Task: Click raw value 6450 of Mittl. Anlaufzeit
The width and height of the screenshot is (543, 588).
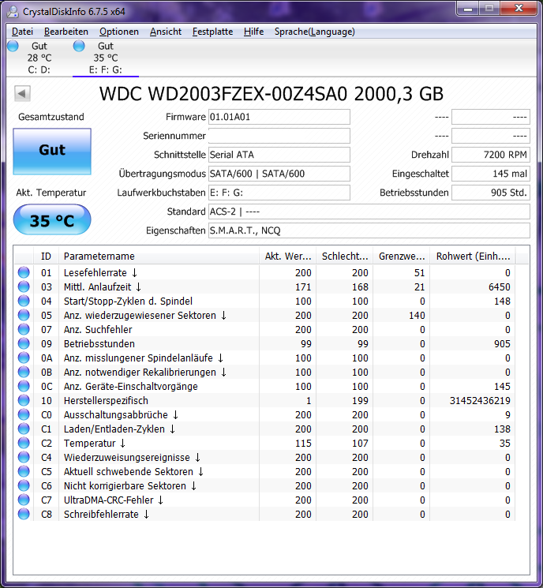Action: click(x=499, y=287)
